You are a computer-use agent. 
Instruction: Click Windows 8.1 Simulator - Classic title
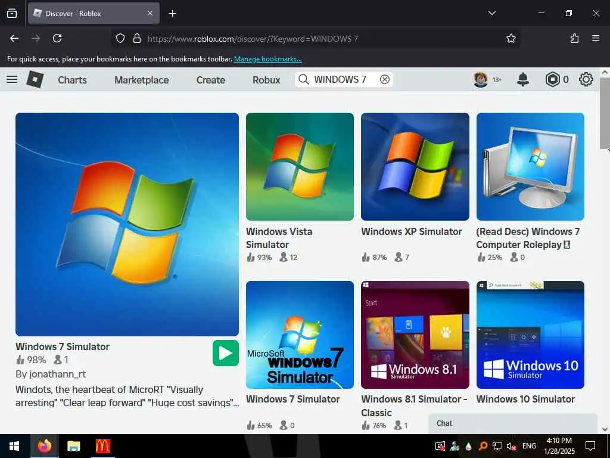[414, 406]
